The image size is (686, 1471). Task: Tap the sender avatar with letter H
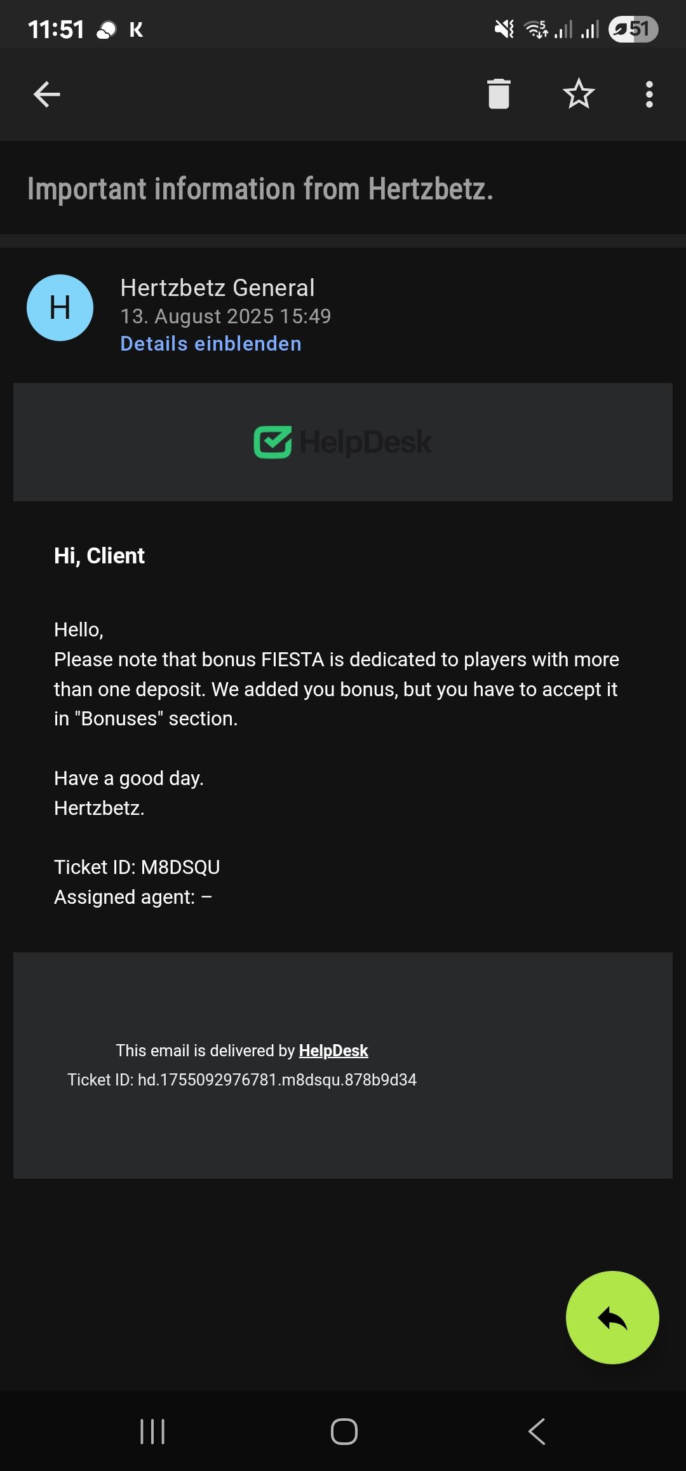coord(60,308)
